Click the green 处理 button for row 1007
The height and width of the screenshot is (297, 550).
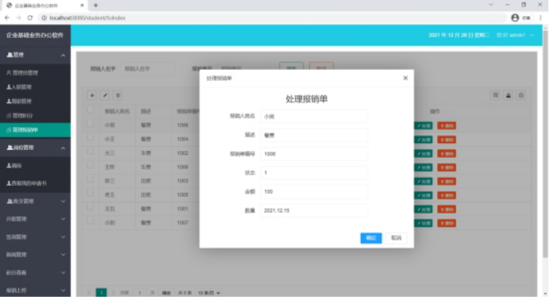point(424,223)
